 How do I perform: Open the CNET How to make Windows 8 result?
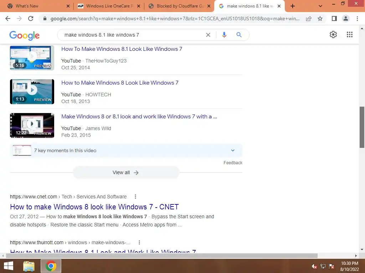tap(94, 207)
